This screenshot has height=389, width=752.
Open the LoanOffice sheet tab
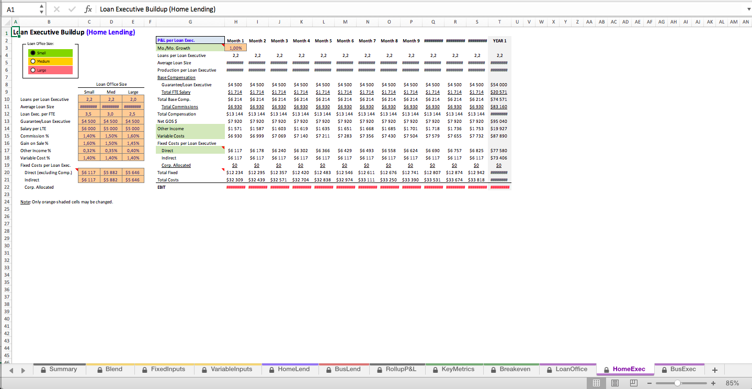pos(567,369)
